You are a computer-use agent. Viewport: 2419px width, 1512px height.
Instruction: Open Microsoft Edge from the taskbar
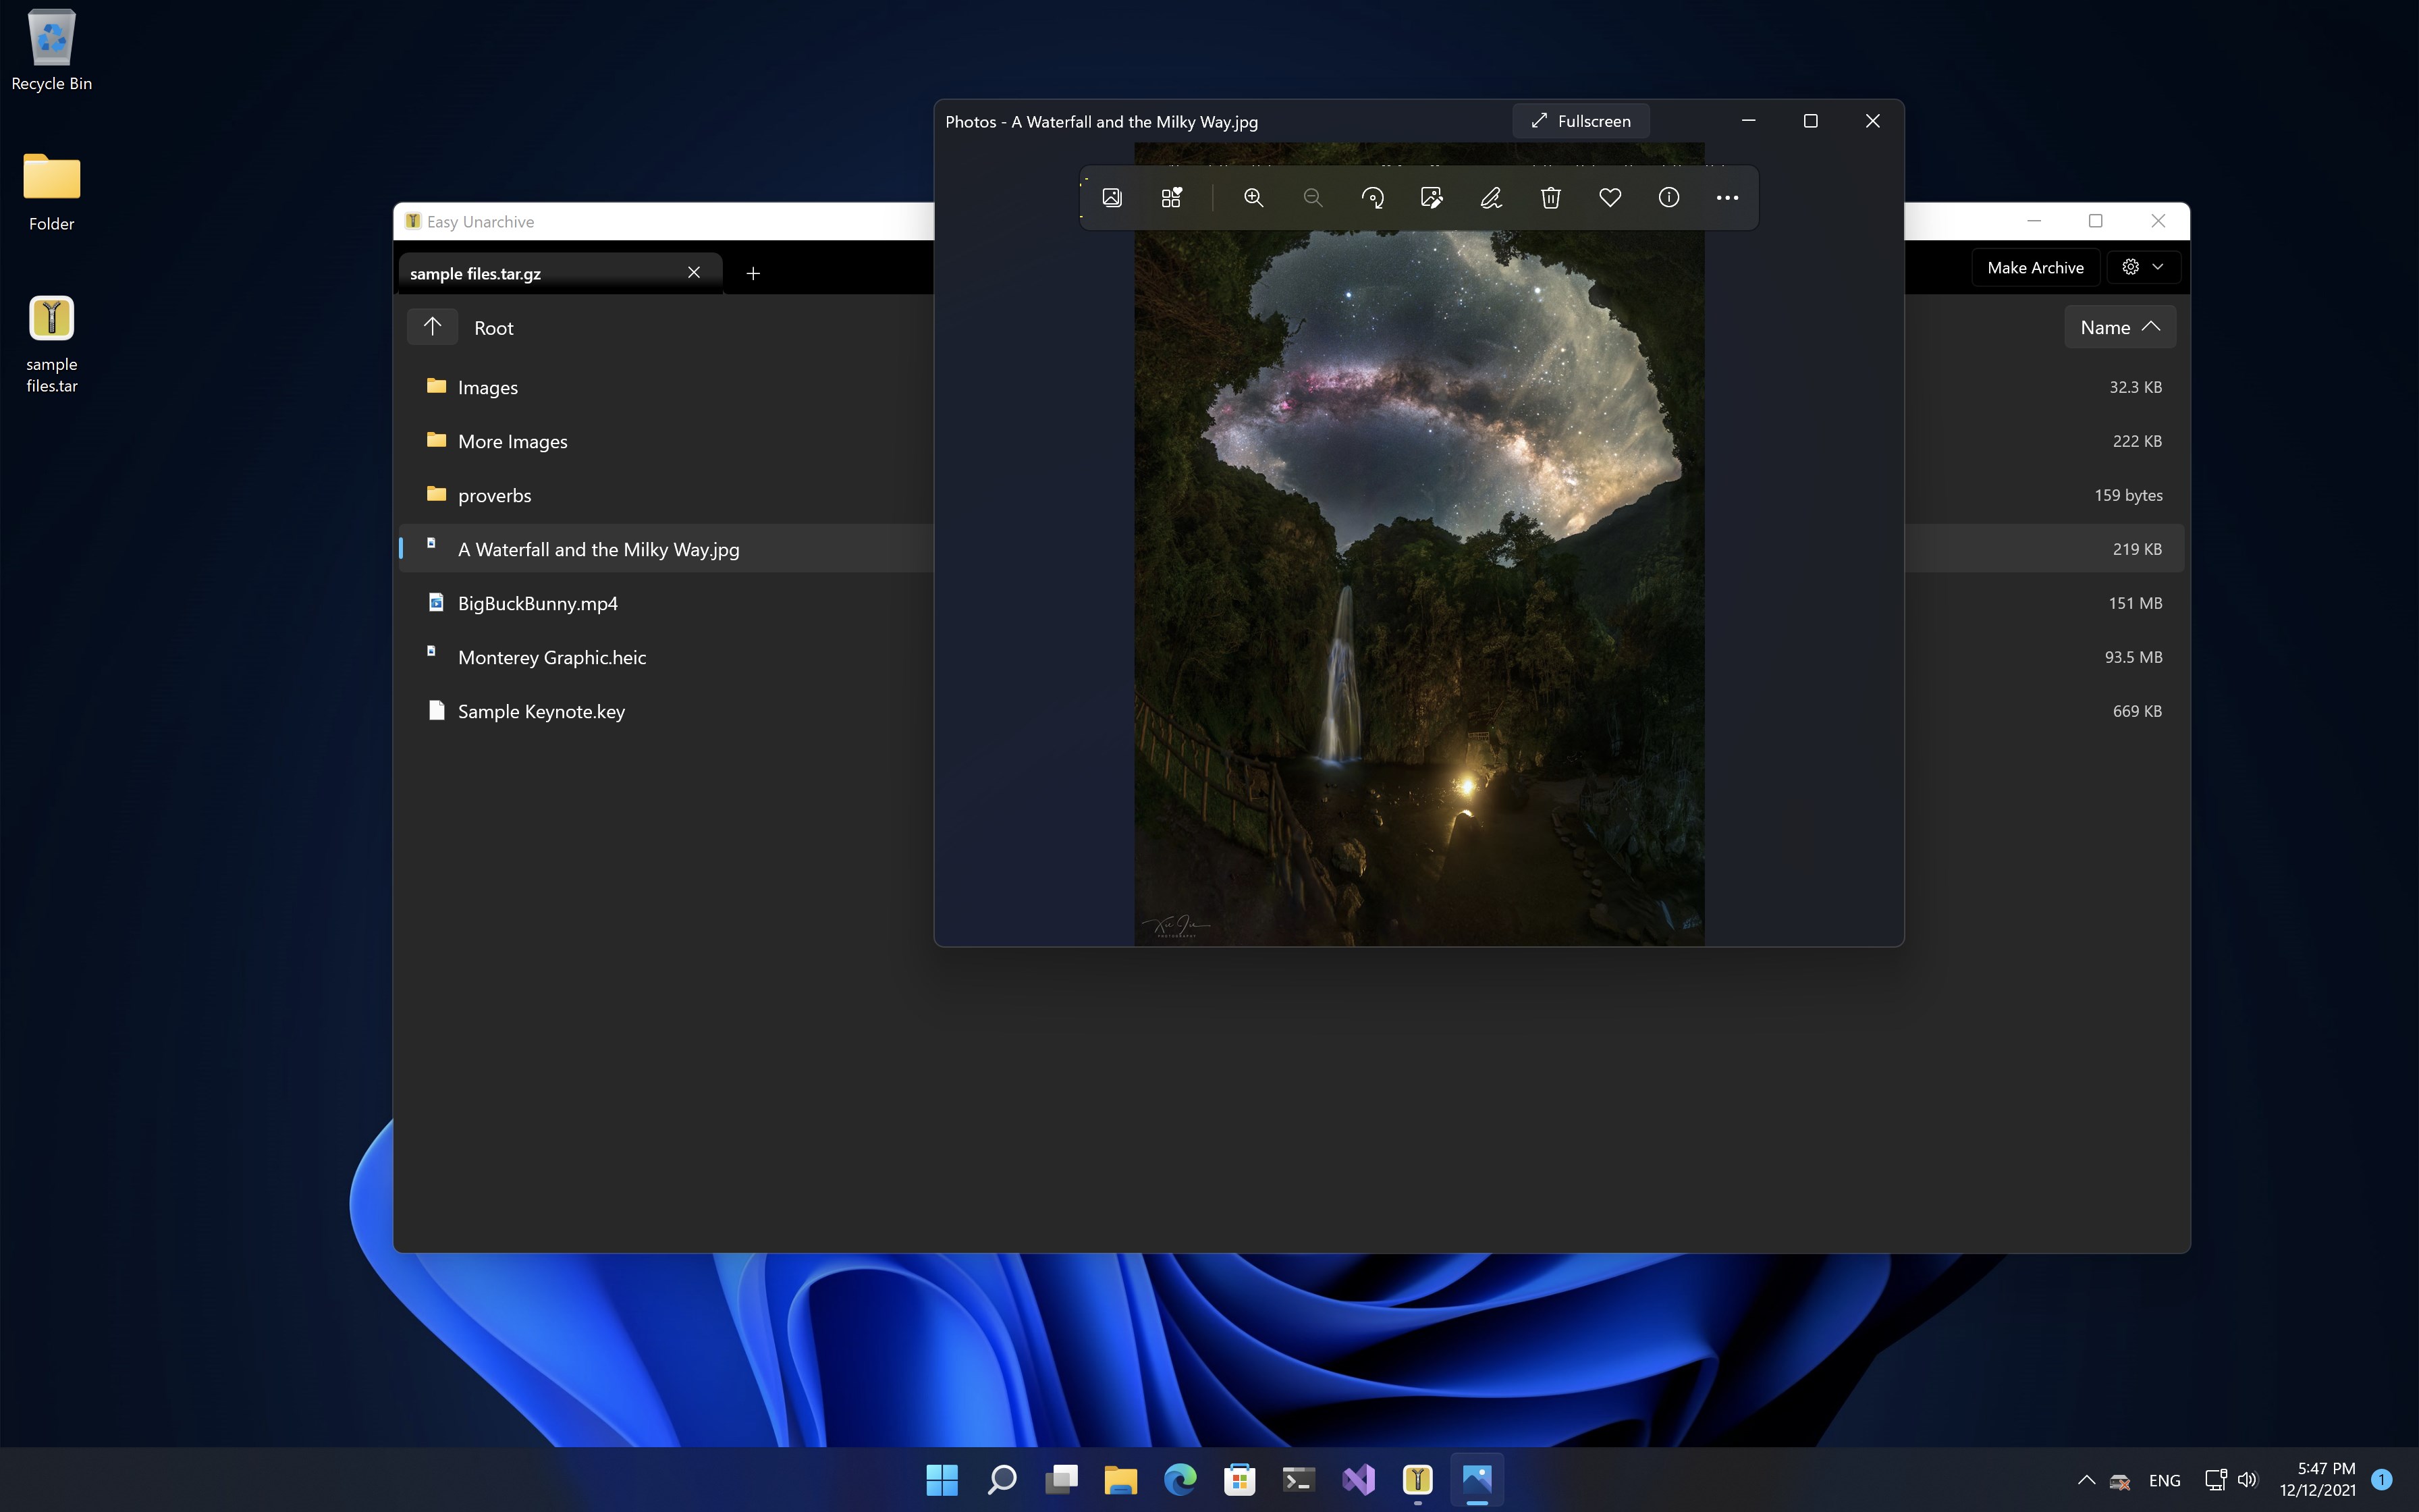pos(1180,1479)
